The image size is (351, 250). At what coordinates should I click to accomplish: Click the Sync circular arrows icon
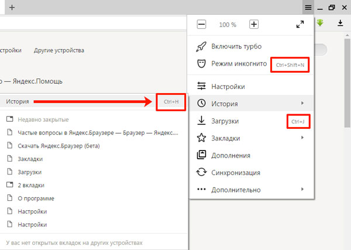click(201, 173)
